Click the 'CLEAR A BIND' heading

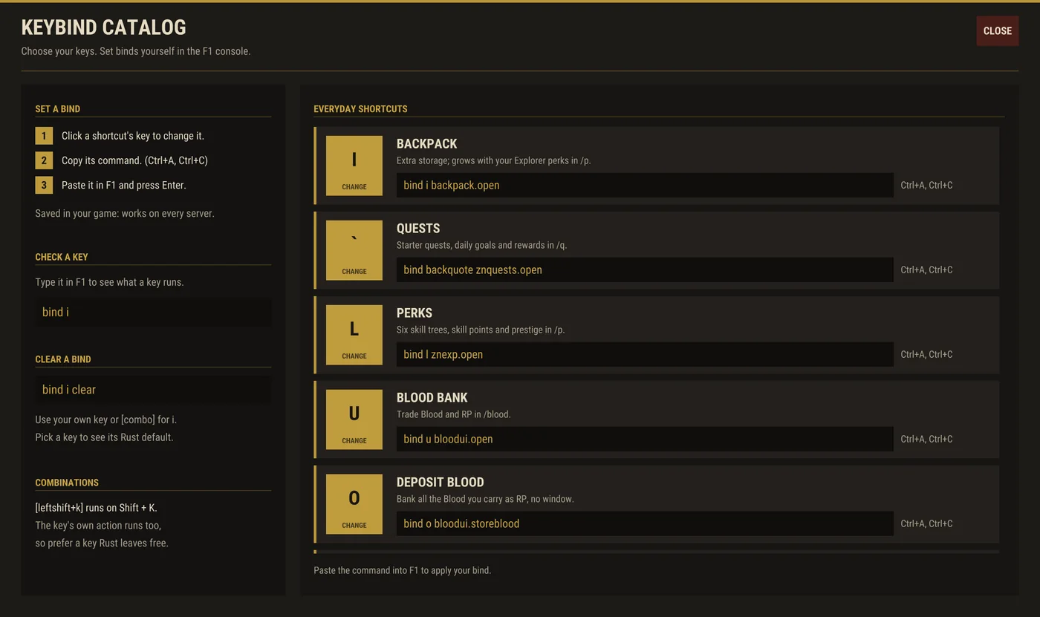pos(63,359)
